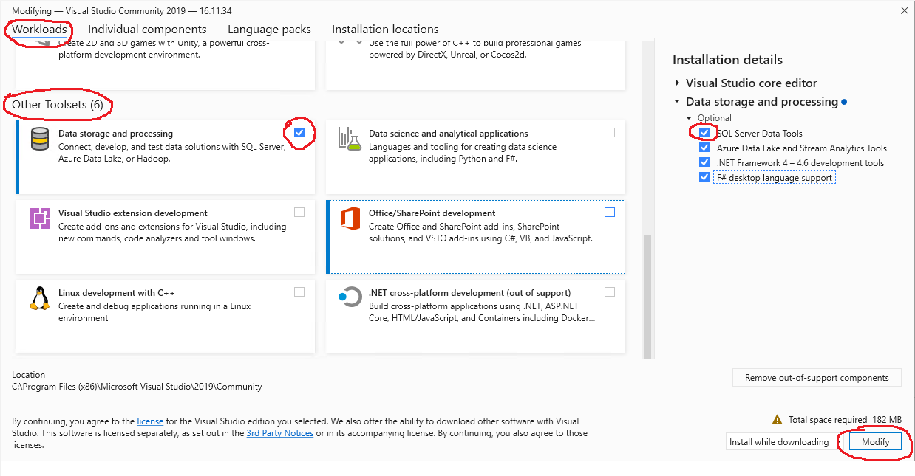Select the Linux development with C++ title
Image resolution: width=915 pixels, height=476 pixels.
tap(117, 293)
